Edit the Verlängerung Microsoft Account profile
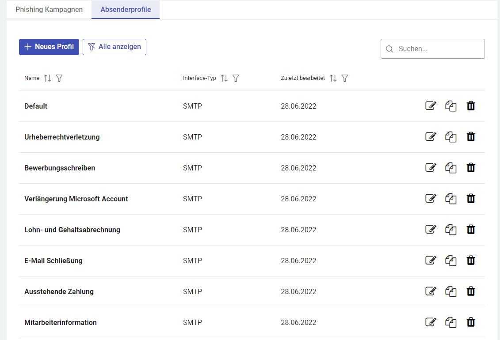 pyautogui.click(x=431, y=199)
